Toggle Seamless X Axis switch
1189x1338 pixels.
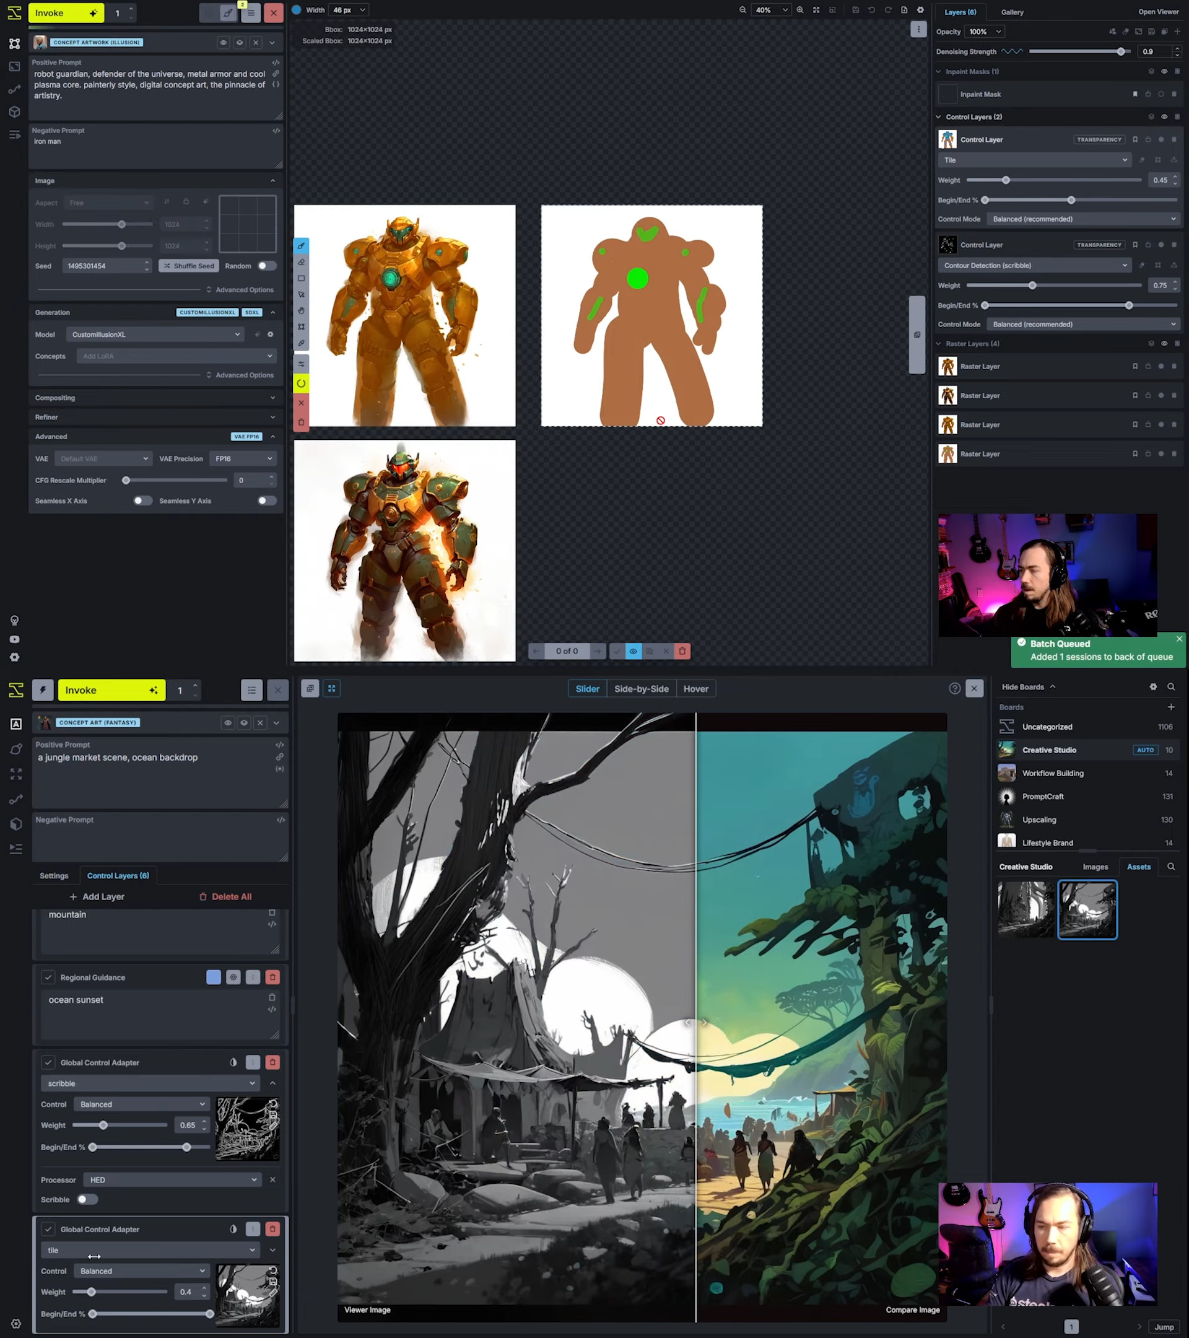pos(142,501)
